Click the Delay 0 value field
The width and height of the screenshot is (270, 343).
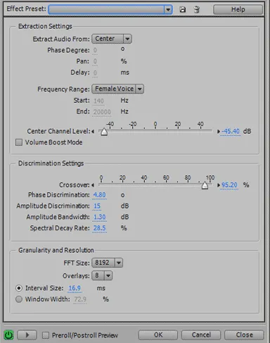click(95, 73)
